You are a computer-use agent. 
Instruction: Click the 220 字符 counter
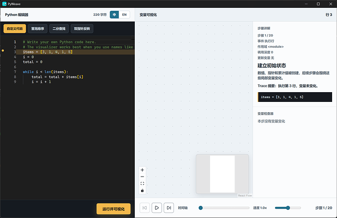click(x=100, y=15)
